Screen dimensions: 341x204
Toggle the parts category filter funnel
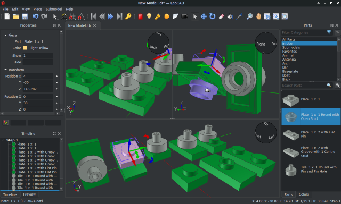pos(329,32)
